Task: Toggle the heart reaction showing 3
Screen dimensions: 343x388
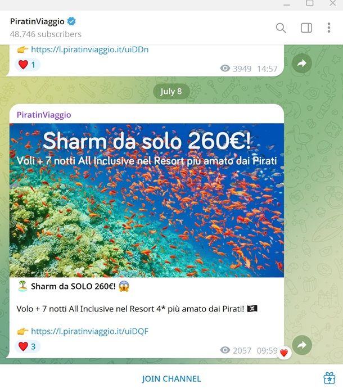Action: pos(27,346)
